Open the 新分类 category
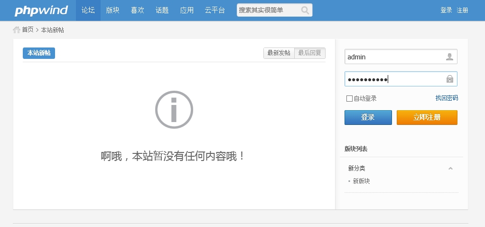The width and height of the screenshot is (485, 227). pos(357,169)
